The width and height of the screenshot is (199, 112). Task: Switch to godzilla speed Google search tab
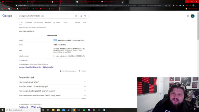(63, 2)
